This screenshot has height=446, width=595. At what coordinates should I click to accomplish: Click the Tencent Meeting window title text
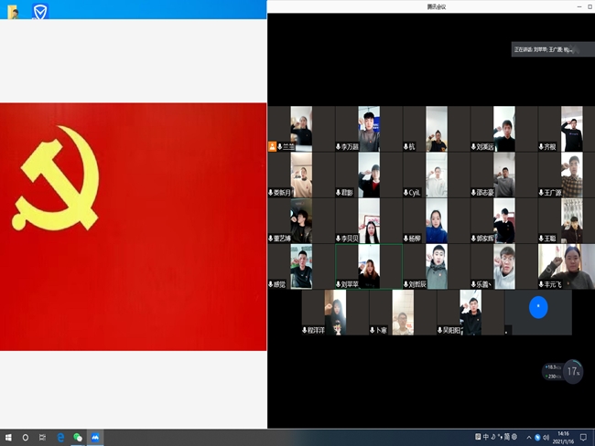tap(436, 6)
